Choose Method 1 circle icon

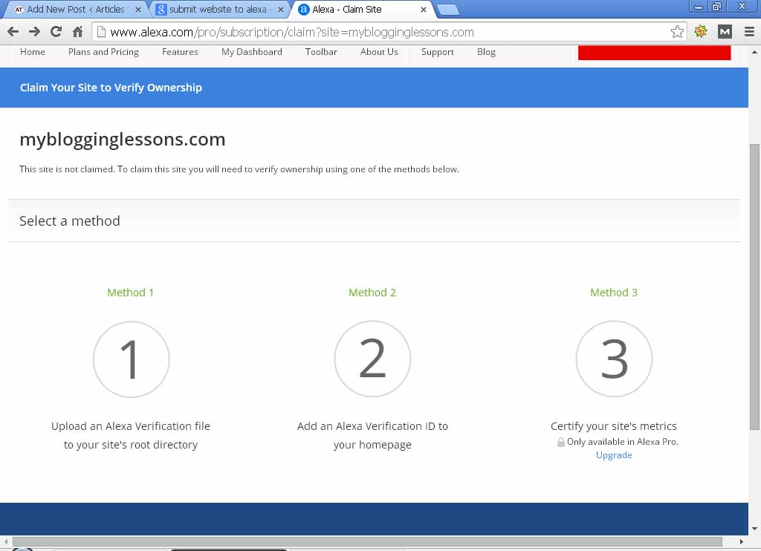click(131, 359)
